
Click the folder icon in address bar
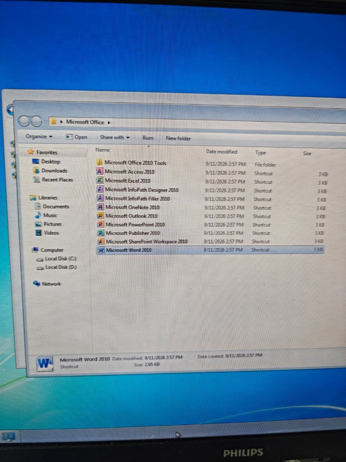[x=53, y=122]
